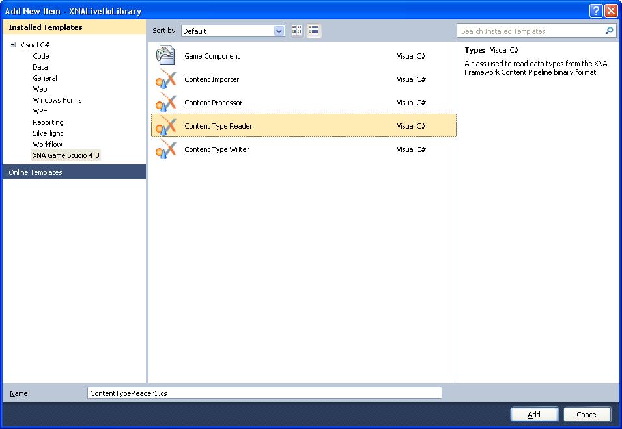The height and width of the screenshot is (429, 622).
Task: Click the Content Processor template icon
Action: pos(165,102)
